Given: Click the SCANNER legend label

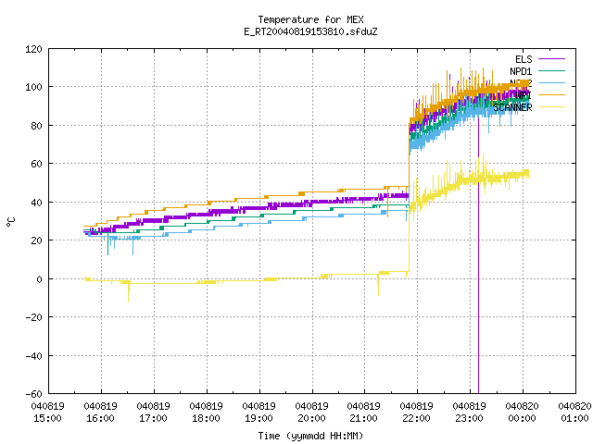Looking at the screenshot, I should tap(512, 107).
